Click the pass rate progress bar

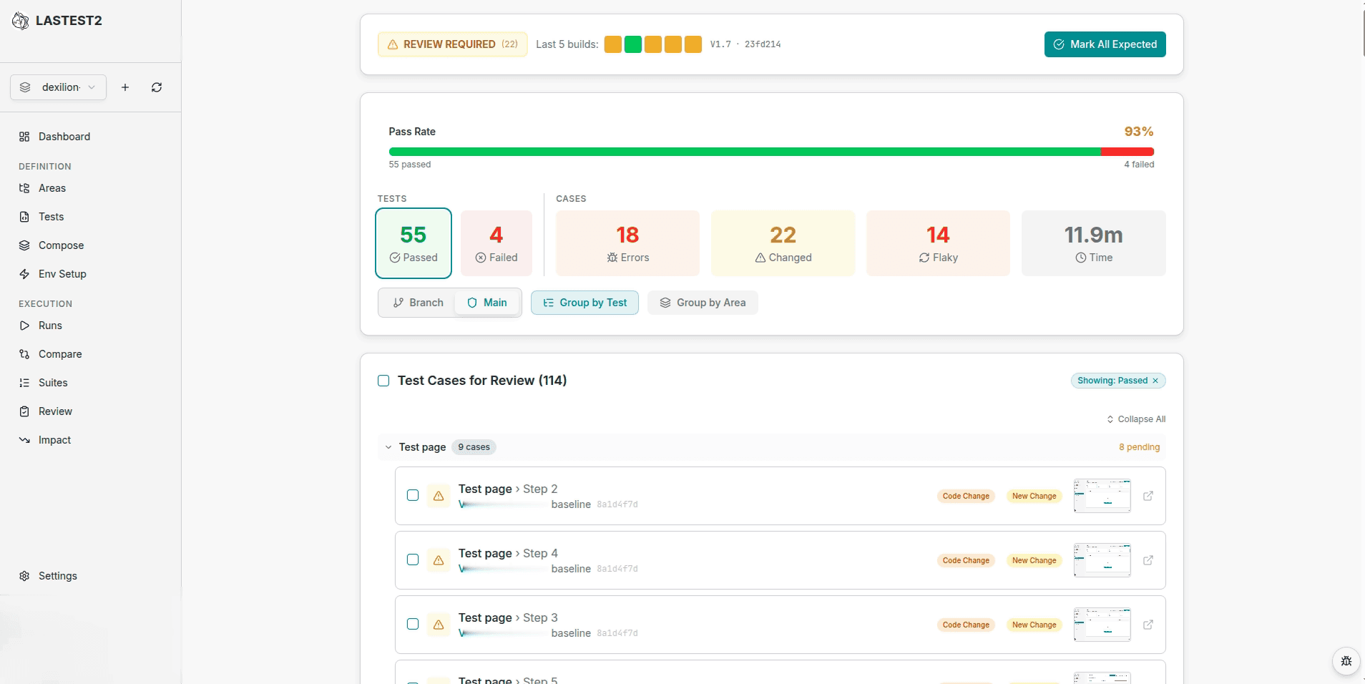(x=771, y=152)
